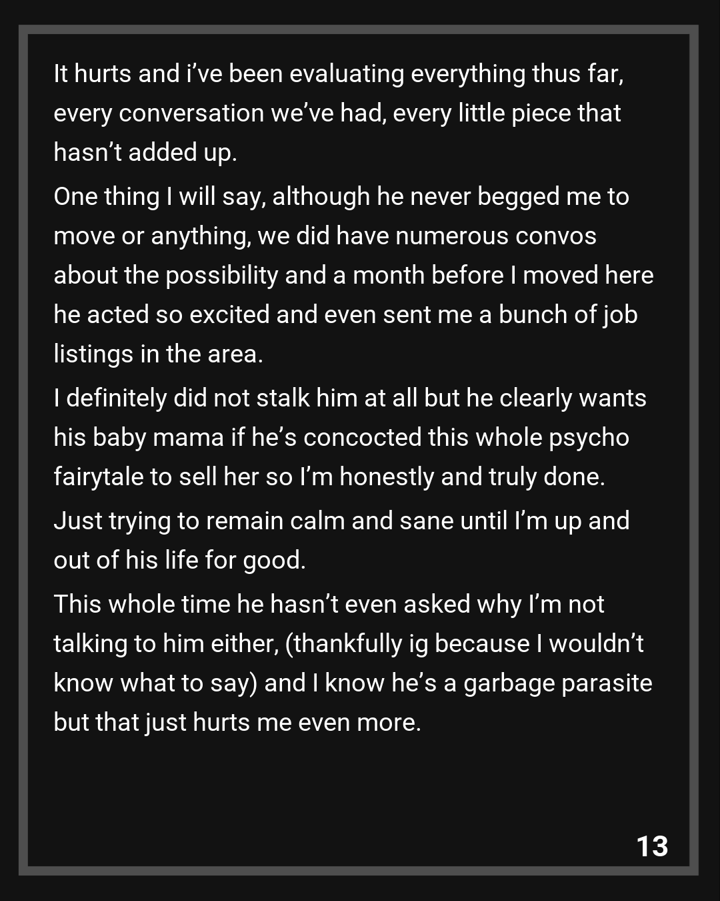Click the page number 13

[x=652, y=846]
